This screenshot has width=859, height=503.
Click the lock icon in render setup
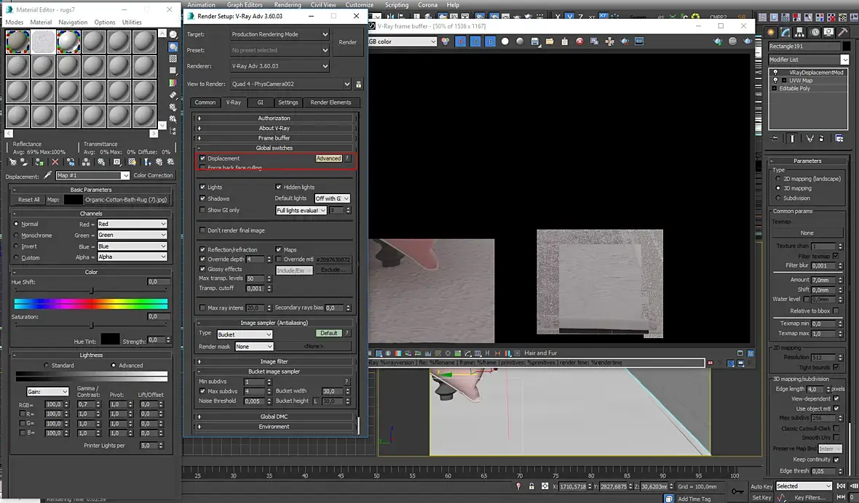[358, 84]
